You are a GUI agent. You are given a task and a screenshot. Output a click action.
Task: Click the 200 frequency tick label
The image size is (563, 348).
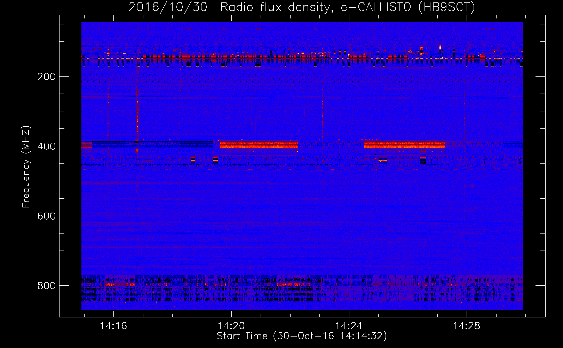(x=47, y=77)
